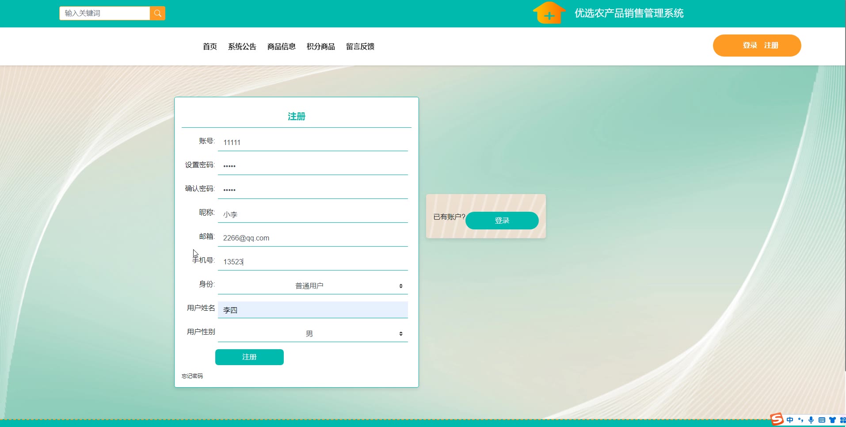Click the 用户姓名 field containing 李四
This screenshot has height=427, width=846.
(313, 310)
